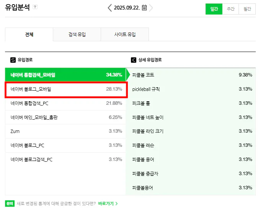Select the 네이버 블로그검색_PC row

point(65,159)
